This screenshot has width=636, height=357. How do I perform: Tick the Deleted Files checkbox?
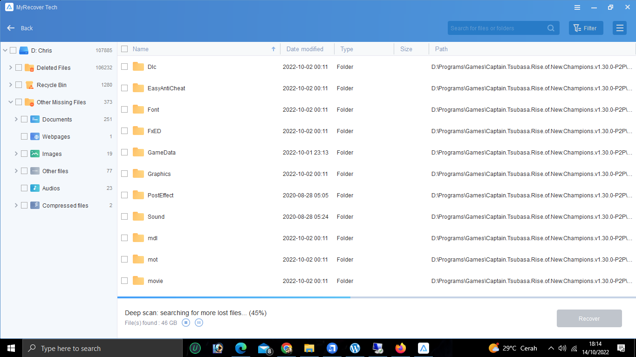click(19, 67)
